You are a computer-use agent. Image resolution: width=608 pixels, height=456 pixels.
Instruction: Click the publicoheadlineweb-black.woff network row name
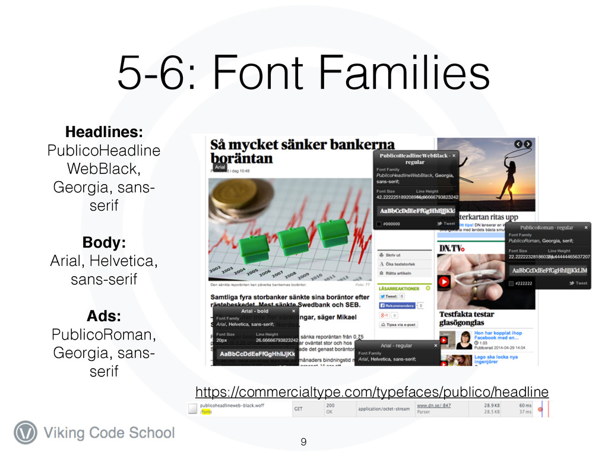click(232, 406)
